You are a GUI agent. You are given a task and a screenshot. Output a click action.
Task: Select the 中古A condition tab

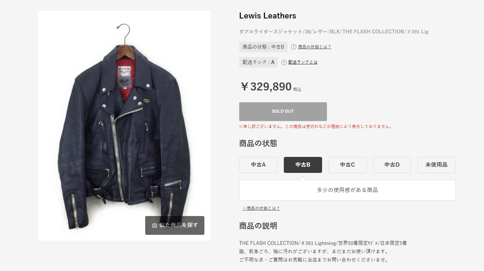258,165
